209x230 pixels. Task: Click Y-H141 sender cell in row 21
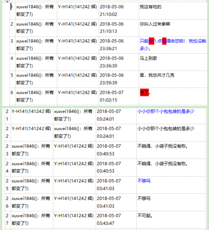(x=32, y=115)
